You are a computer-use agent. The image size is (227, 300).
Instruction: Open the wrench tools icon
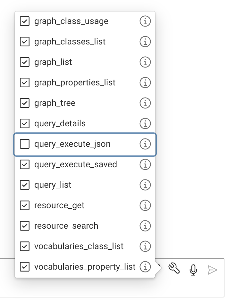point(174,269)
